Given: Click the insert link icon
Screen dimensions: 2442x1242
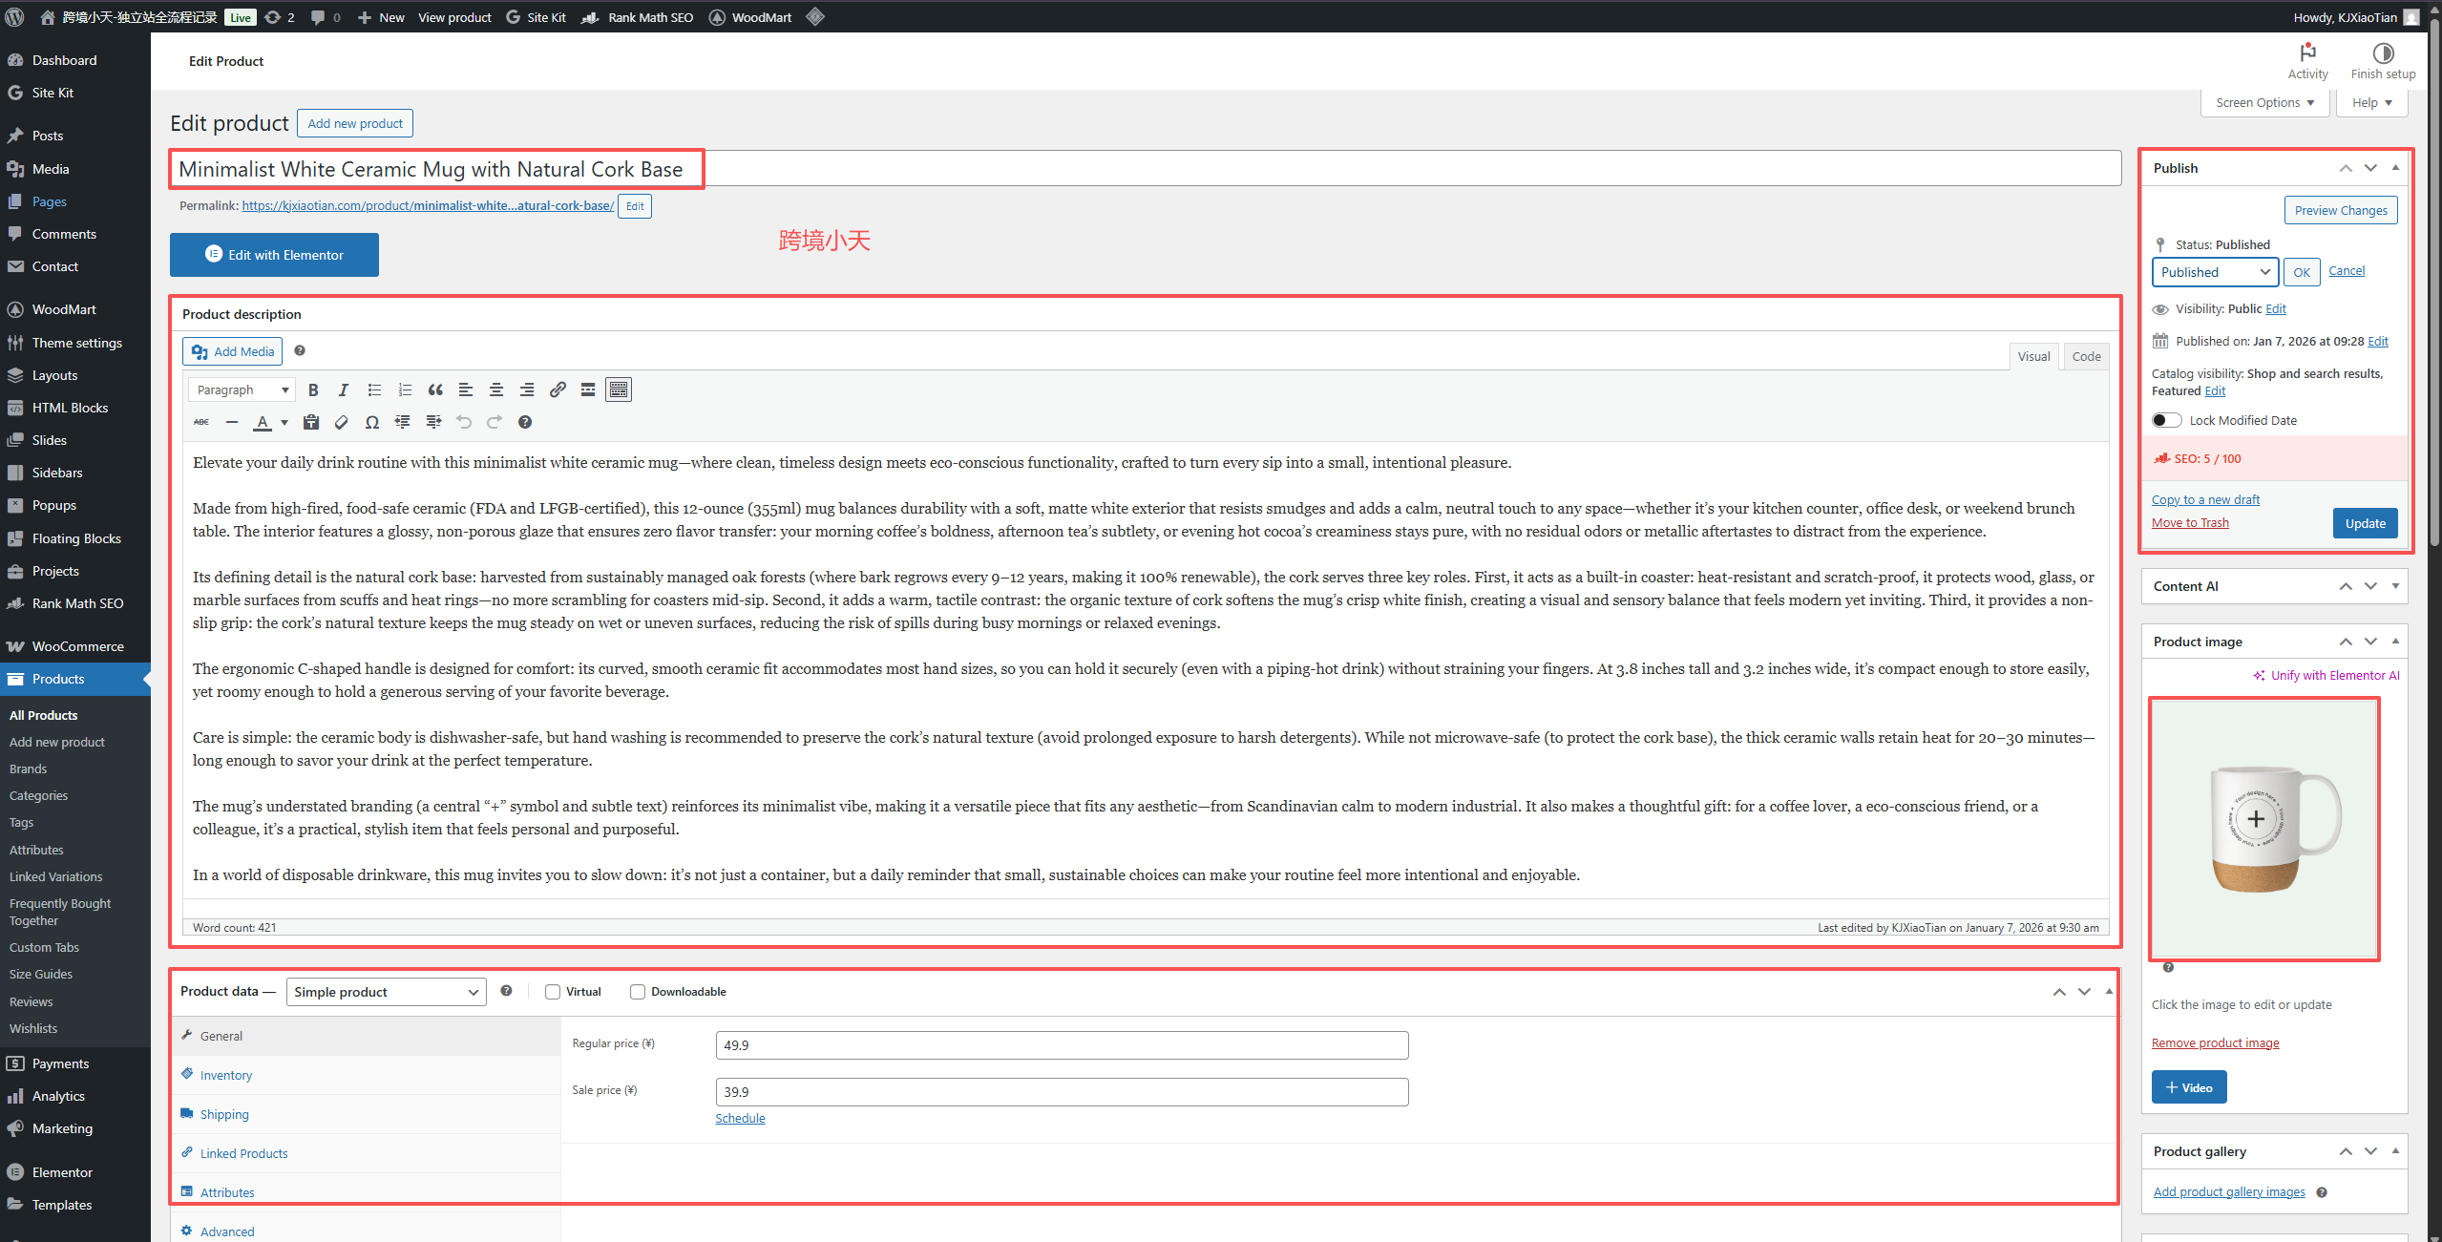Looking at the screenshot, I should click(558, 389).
